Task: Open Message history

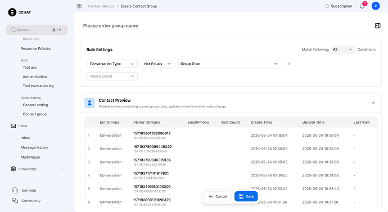Action: (34, 147)
